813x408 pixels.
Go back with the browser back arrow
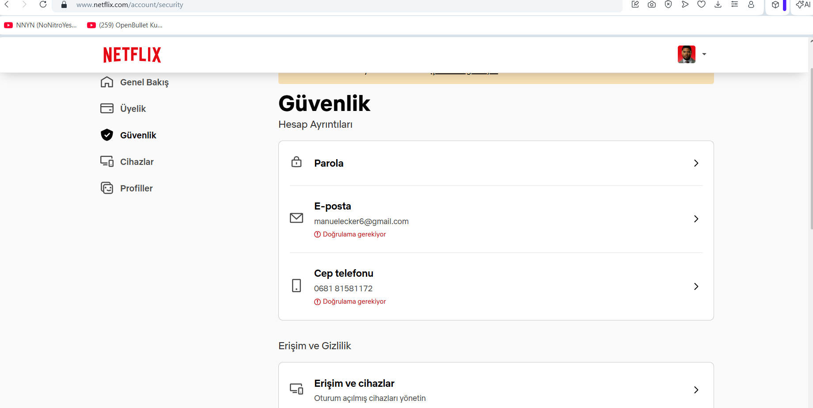7,4
